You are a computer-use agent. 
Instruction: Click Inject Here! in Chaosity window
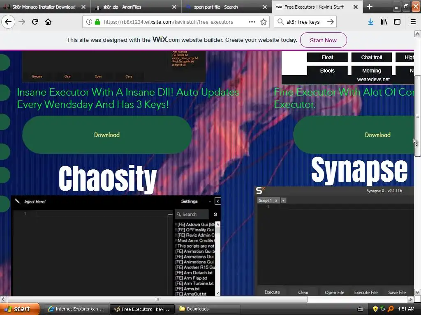[35, 202]
